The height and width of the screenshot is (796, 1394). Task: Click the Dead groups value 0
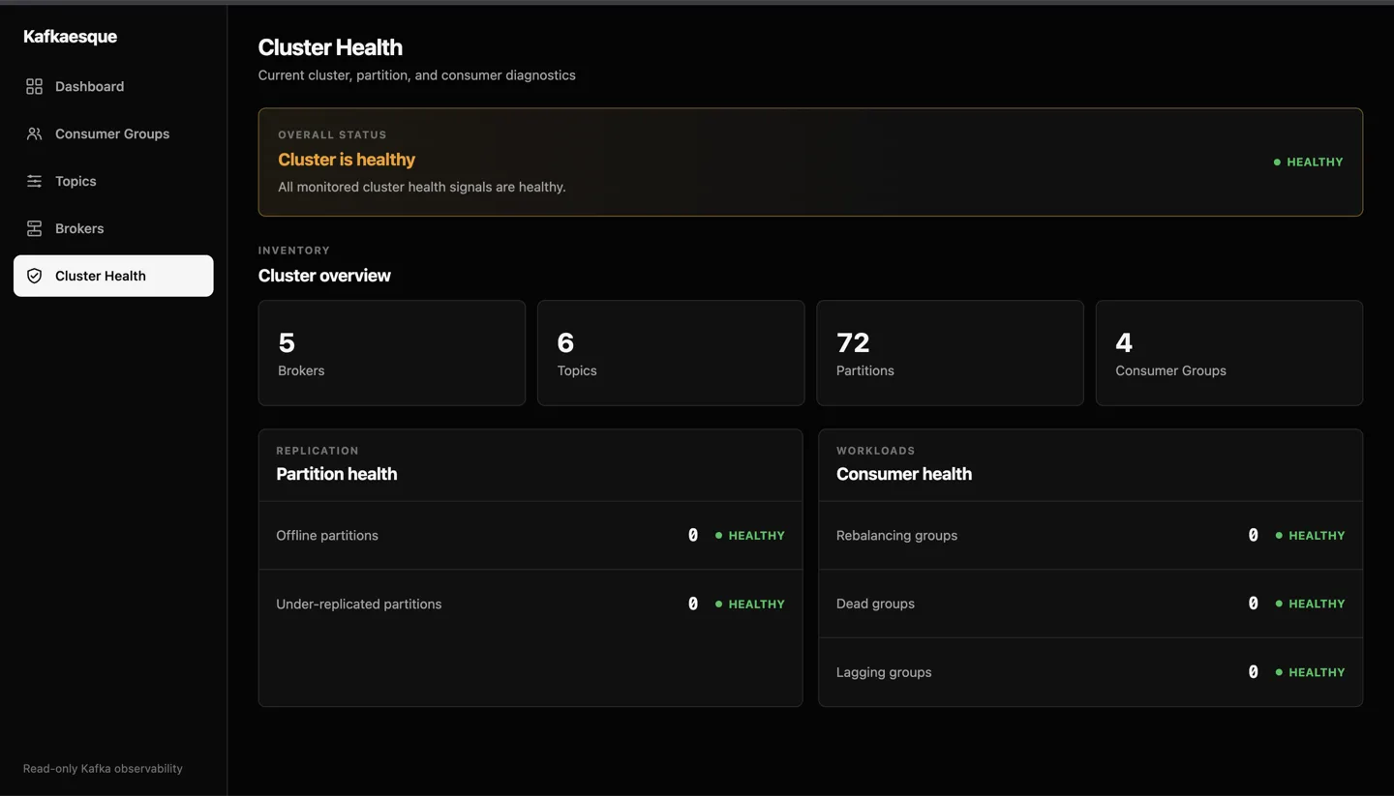[1254, 604]
